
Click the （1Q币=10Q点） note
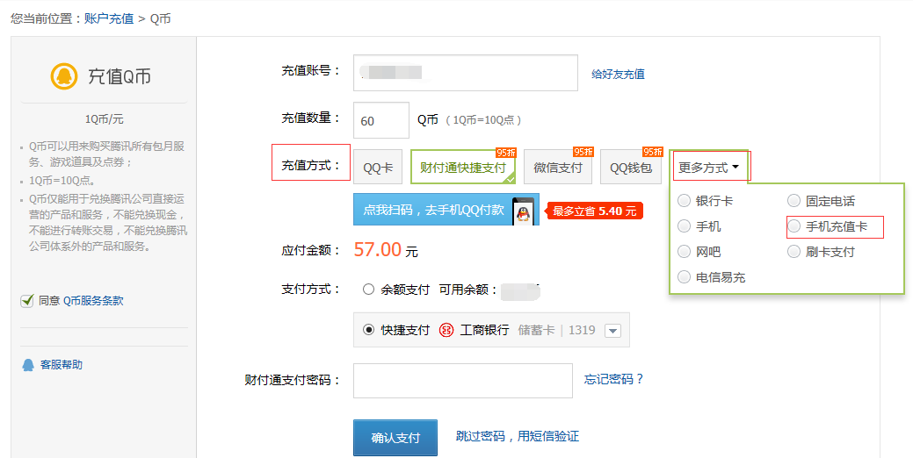pos(483,120)
